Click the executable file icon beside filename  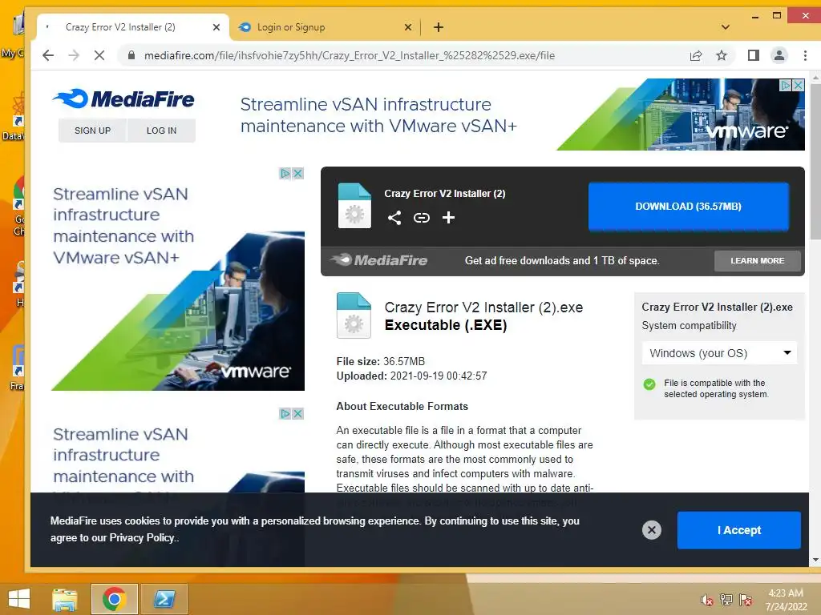[354, 316]
